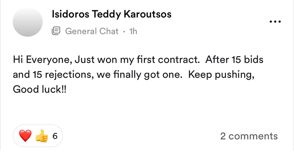The height and width of the screenshot is (158, 294).
Task: Open the 2 comments thread
Action: click(x=249, y=136)
